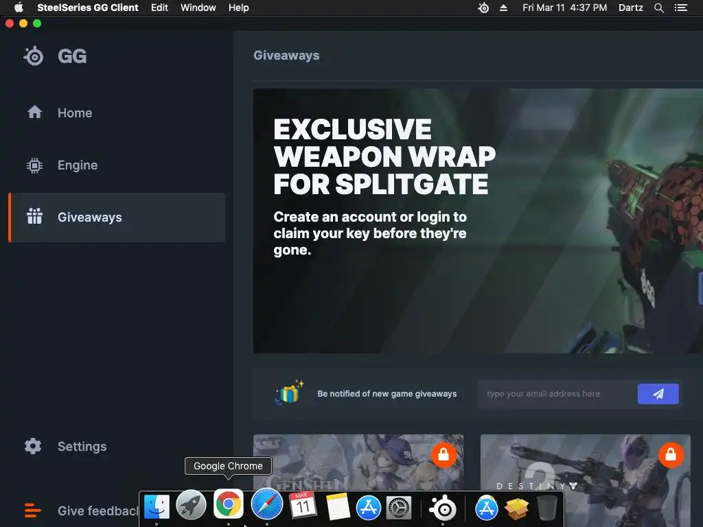The width and height of the screenshot is (703, 527).
Task: Click SteelSeries GG icon in the dock
Action: [443, 508]
